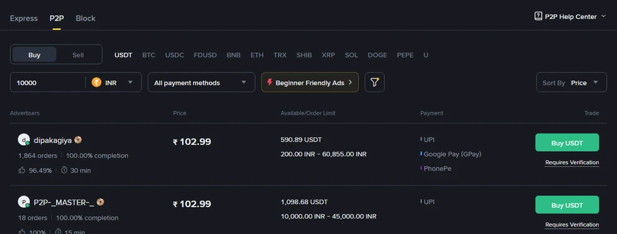Open P2P-_MASTER-_'s advertiser profile

point(64,202)
